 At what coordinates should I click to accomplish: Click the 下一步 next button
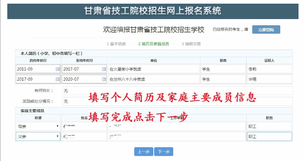point(163,152)
